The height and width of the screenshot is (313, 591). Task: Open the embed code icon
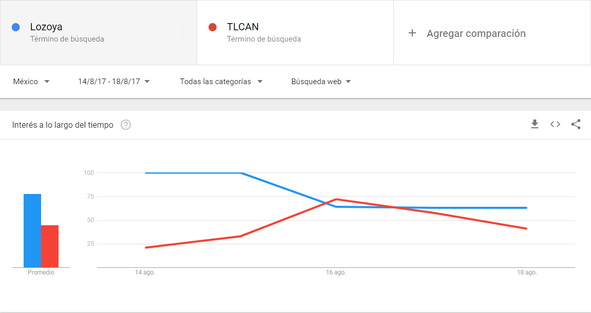[555, 124]
